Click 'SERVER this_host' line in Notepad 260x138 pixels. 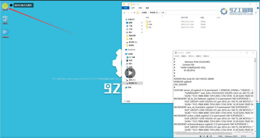point(194,79)
